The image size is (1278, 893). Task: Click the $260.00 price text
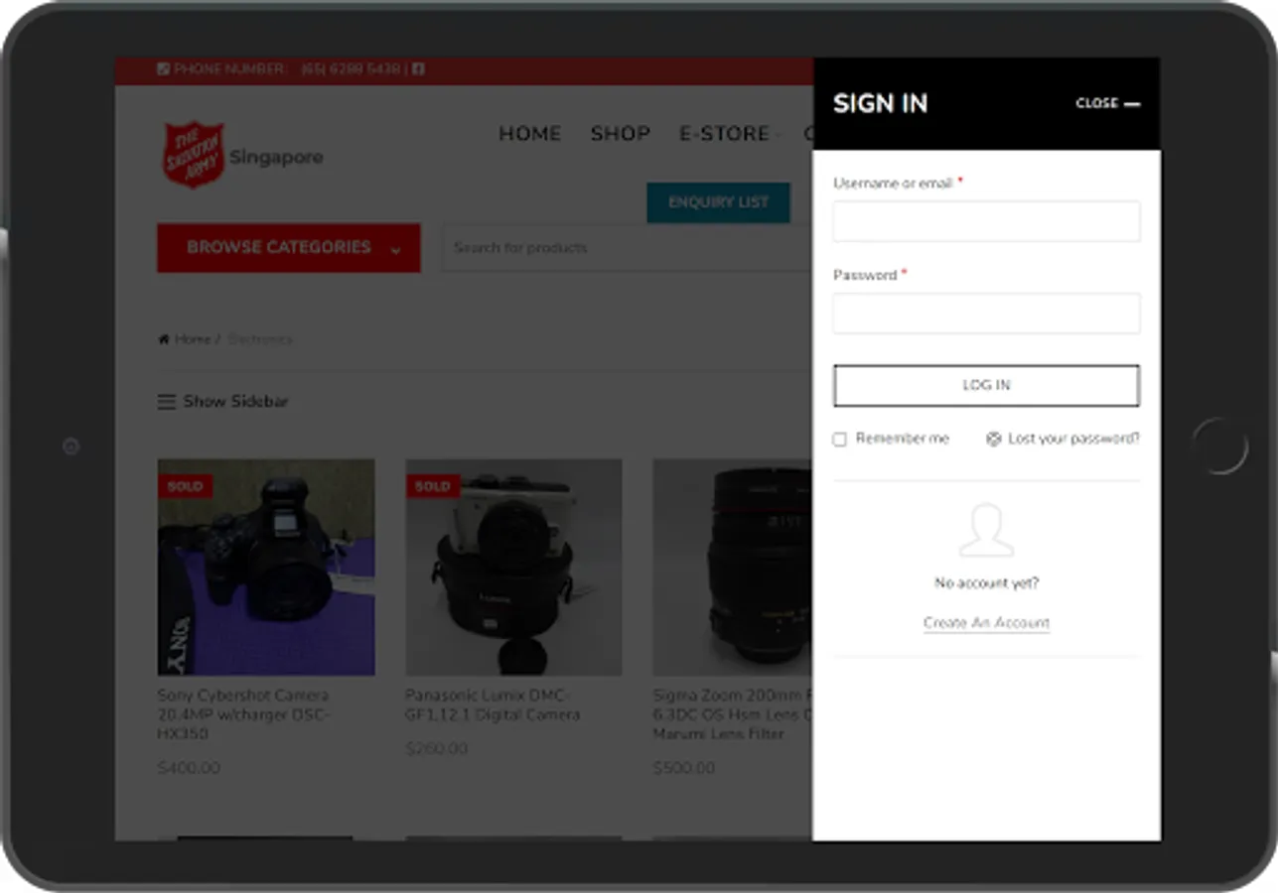(x=436, y=748)
